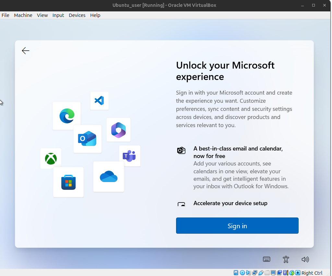The height and width of the screenshot is (276, 332).
Task: Open the on-screen keyboard icon
Action: pyautogui.click(x=267, y=259)
